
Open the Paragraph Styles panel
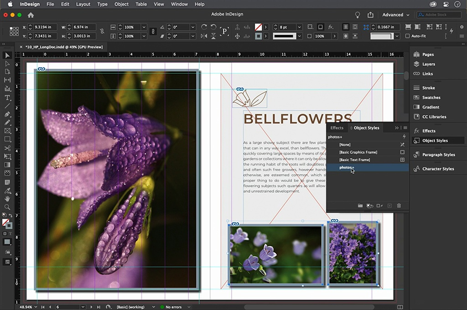click(x=438, y=155)
